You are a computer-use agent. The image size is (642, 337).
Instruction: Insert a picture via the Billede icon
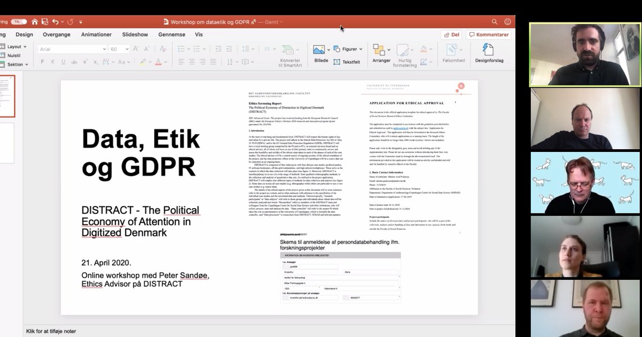[x=320, y=49]
